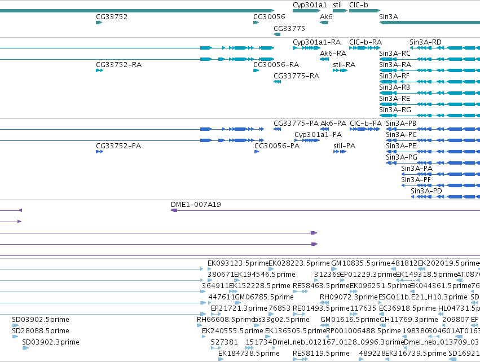Click the EP21721.3prime EST label
Image resolution: width=480 pixels, height=362 pixels.
point(239,308)
